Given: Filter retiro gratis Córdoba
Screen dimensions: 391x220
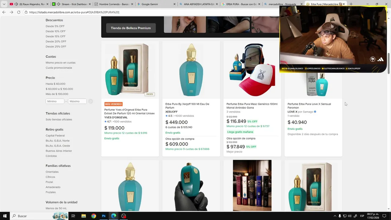Looking at the screenshot, I should click(51, 156).
